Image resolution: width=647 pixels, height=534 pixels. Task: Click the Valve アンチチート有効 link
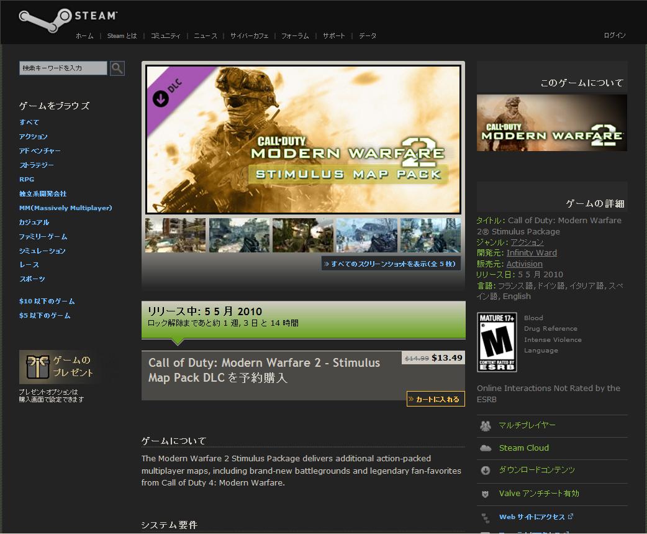click(x=539, y=494)
